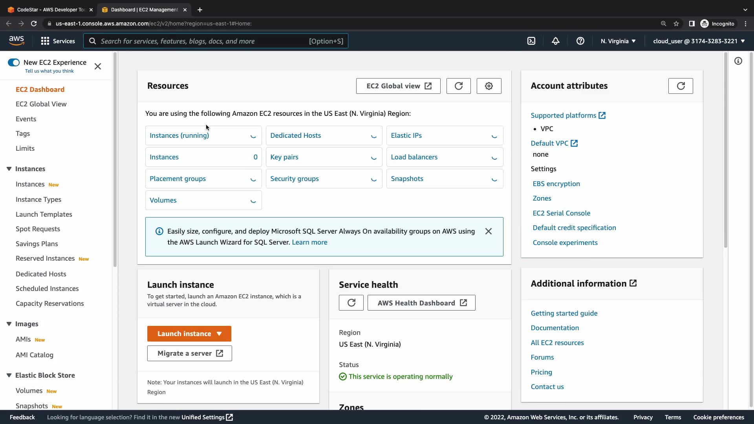Viewport: 754px width, 424px height.
Task: Open the info panel icon at right edge
Action: (738, 61)
